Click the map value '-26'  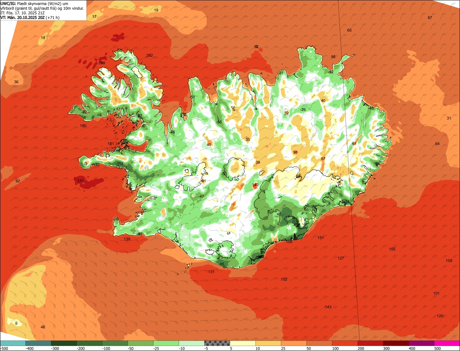[303, 109]
